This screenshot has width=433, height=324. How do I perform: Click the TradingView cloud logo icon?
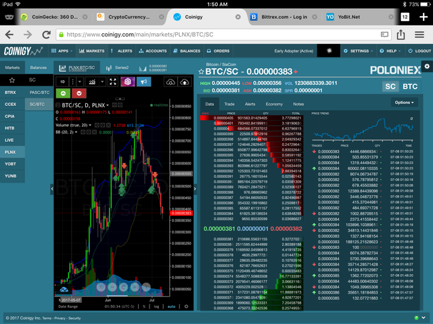[x=64, y=290]
